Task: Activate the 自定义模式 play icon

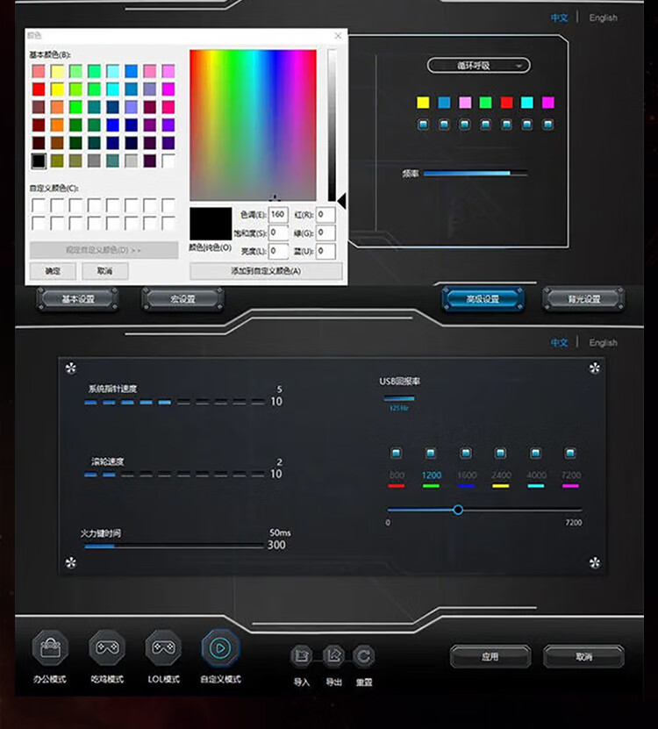Action: (220, 647)
